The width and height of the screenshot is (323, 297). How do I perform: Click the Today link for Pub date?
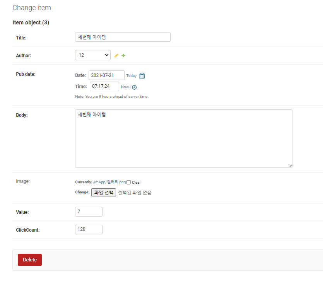[132, 75]
